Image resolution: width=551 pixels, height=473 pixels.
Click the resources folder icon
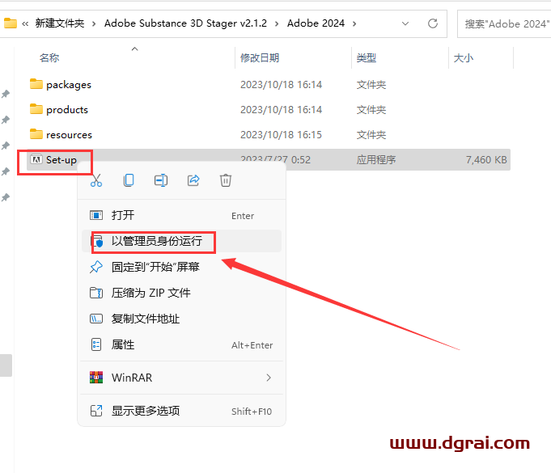point(36,134)
